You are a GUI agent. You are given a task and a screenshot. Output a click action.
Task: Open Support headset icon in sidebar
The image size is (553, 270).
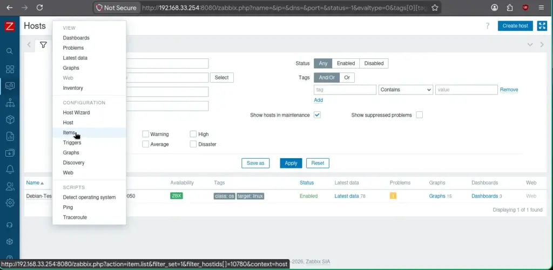click(x=10, y=225)
